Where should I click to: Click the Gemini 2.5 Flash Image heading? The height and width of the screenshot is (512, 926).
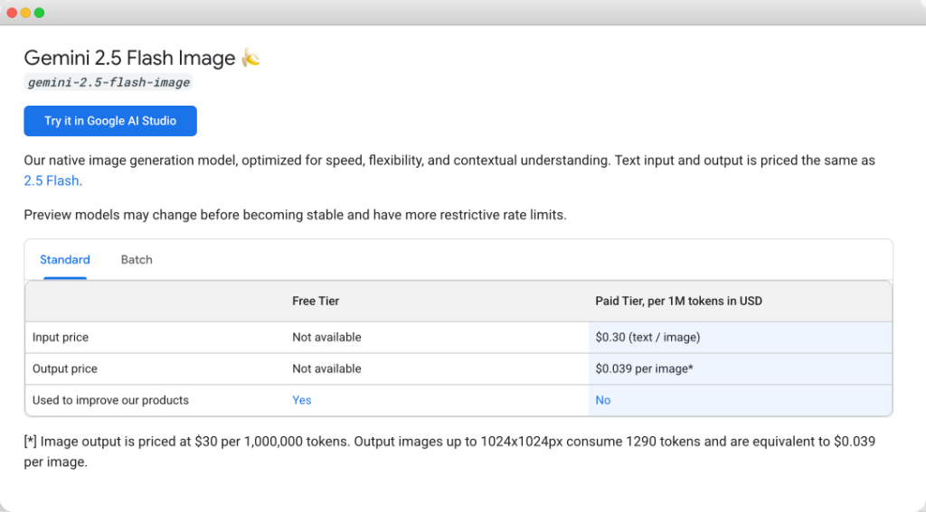pos(129,59)
